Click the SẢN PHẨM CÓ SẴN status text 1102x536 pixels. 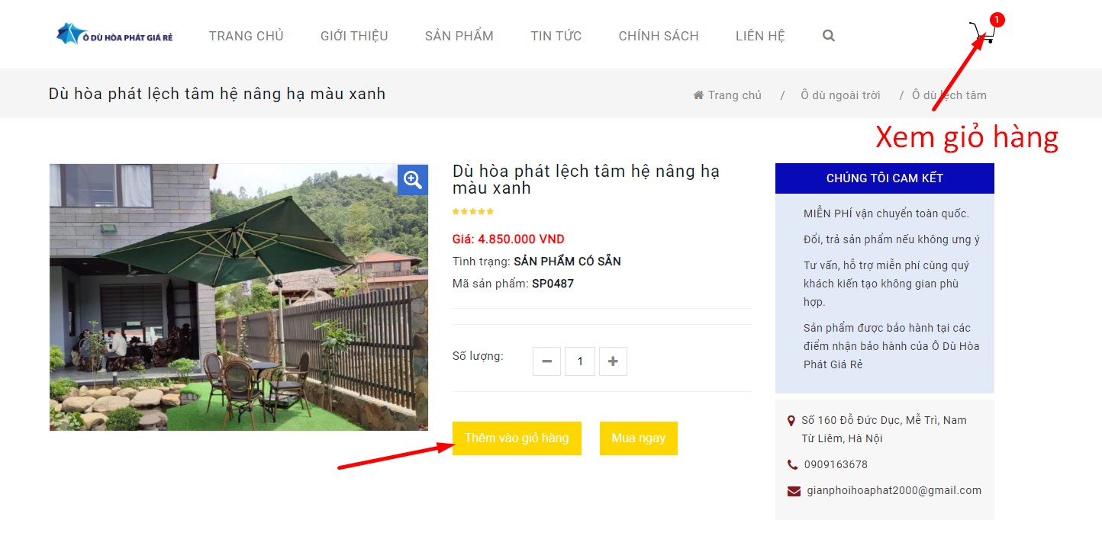(567, 262)
